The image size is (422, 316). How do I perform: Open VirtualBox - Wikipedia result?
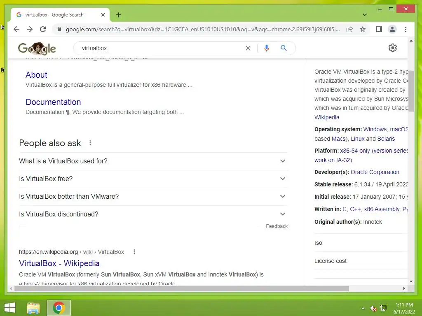(x=59, y=263)
